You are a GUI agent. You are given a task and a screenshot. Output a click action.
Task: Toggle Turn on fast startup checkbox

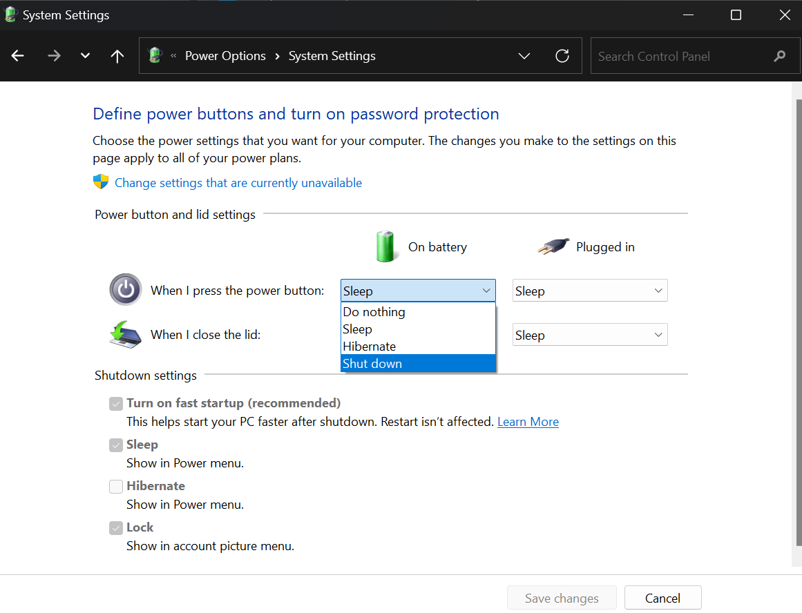point(116,404)
